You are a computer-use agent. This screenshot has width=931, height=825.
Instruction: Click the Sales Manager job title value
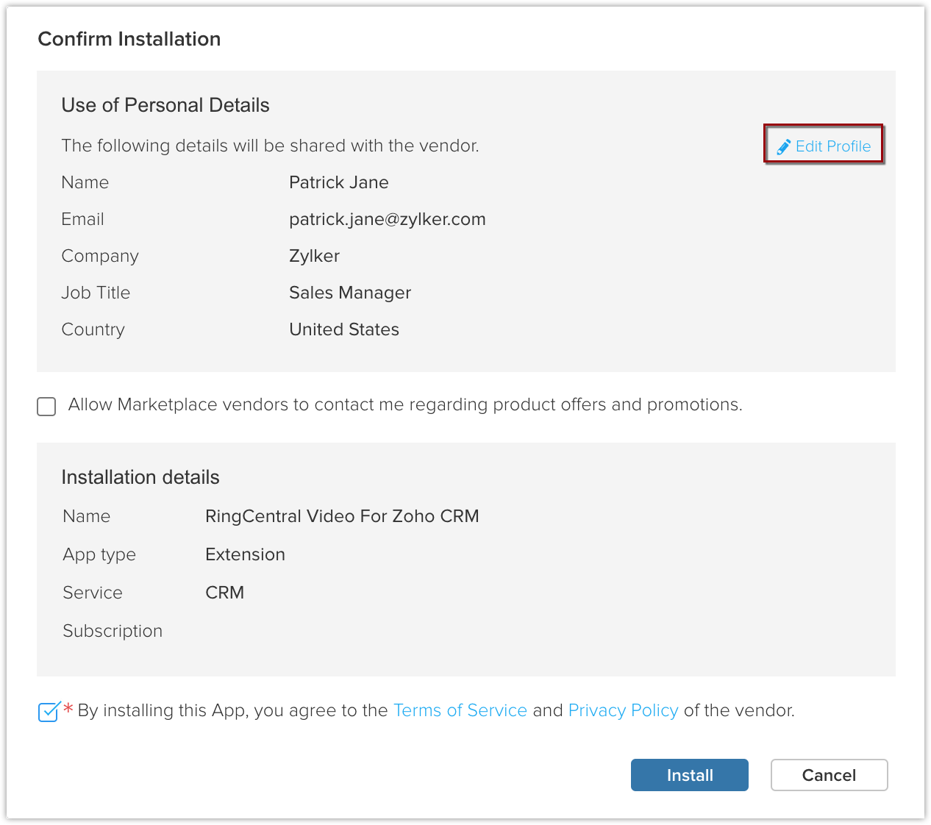[x=350, y=293]
